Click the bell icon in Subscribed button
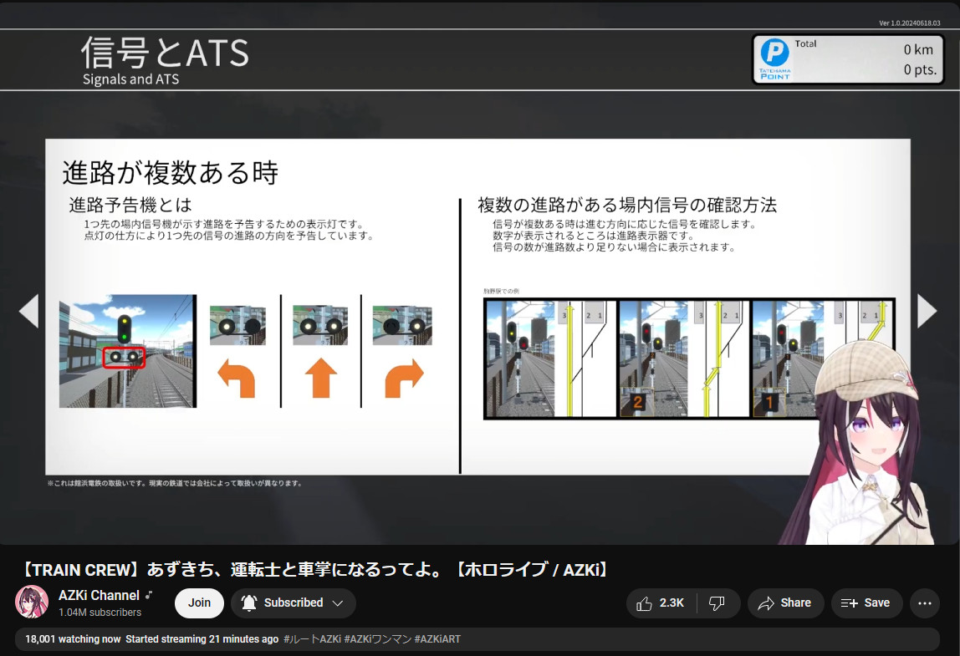Screen dimensions: 960x656 [248, 603]
